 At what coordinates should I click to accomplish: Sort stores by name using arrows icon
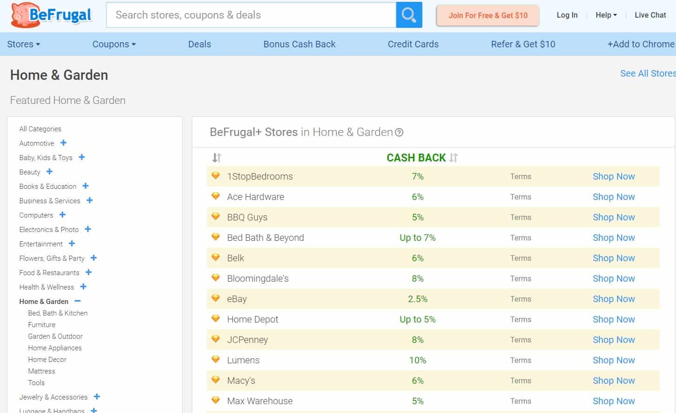pyautogui.click(x=217, y=158)
